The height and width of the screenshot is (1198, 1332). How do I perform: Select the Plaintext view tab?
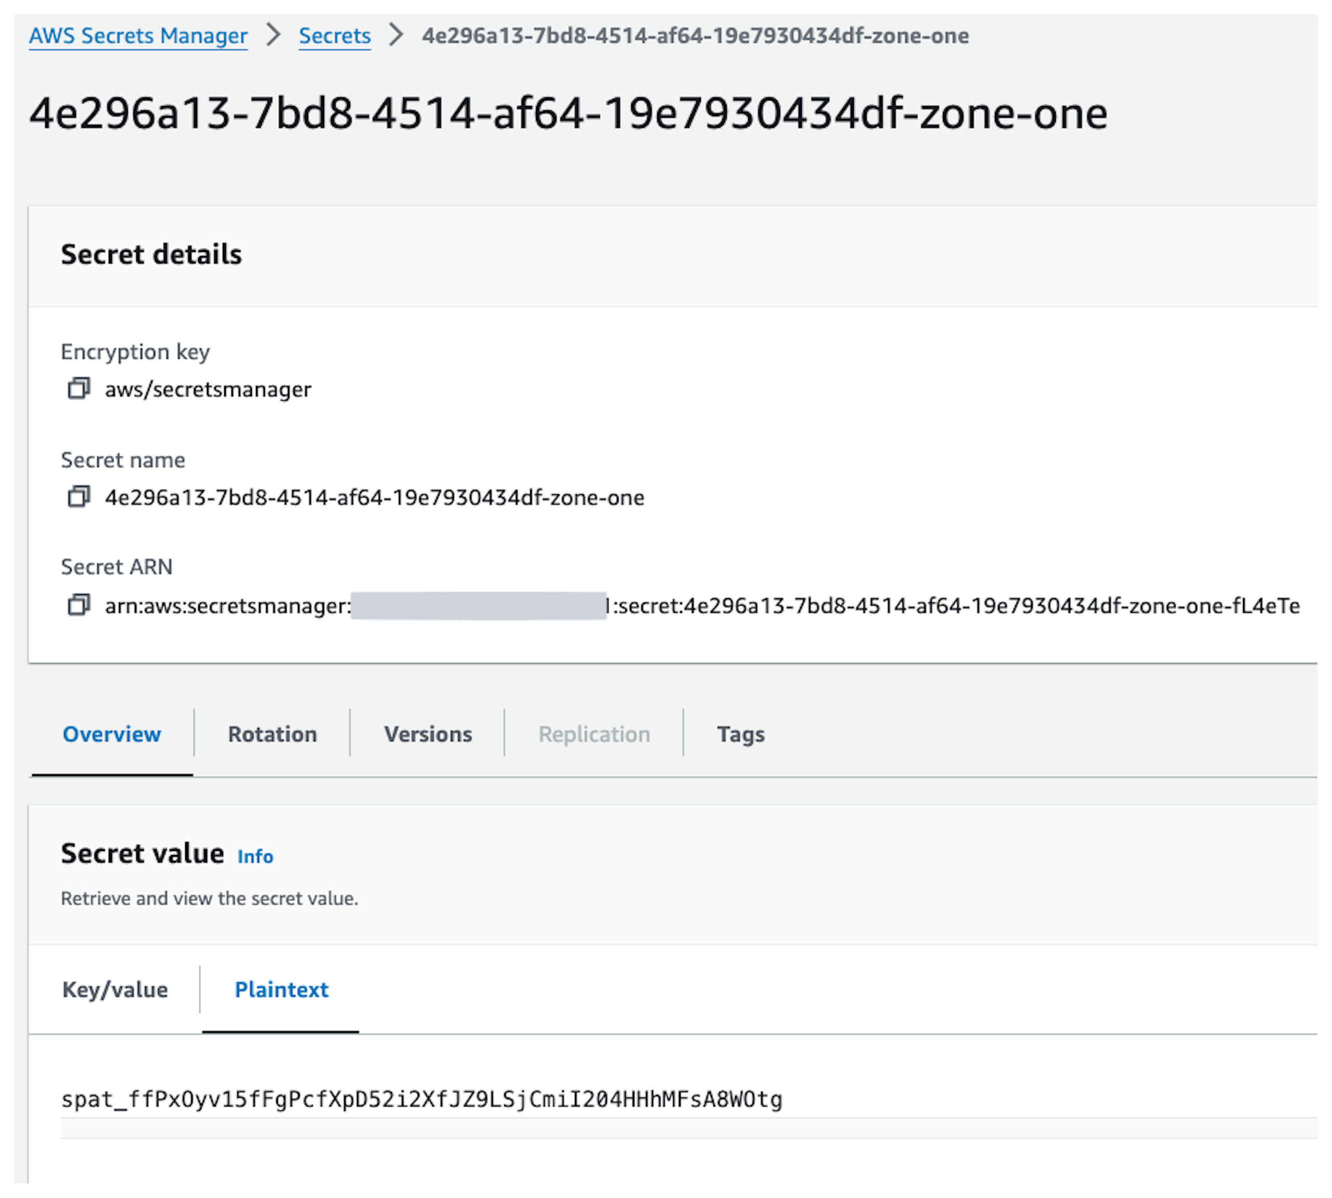point(281,989)
